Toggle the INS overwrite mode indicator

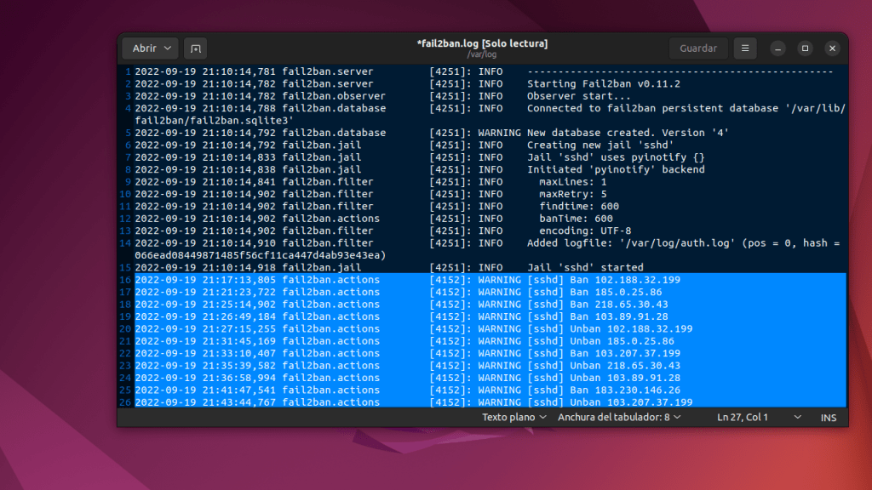click(x=828, y=417)
